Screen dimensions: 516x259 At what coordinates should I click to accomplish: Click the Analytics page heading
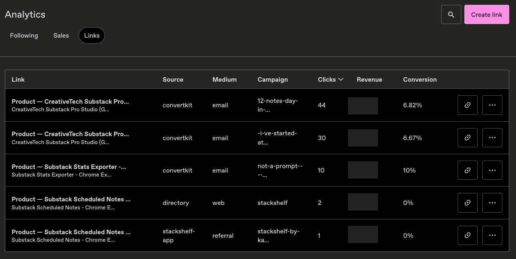point(25,14)
